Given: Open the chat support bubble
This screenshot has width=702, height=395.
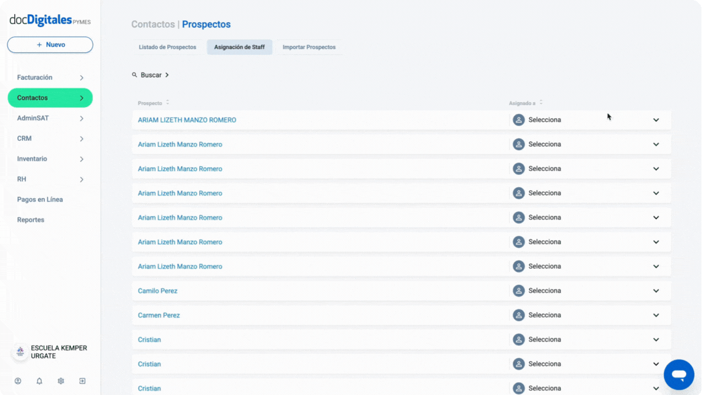Looking at the screenshot, I should (679, 374).
